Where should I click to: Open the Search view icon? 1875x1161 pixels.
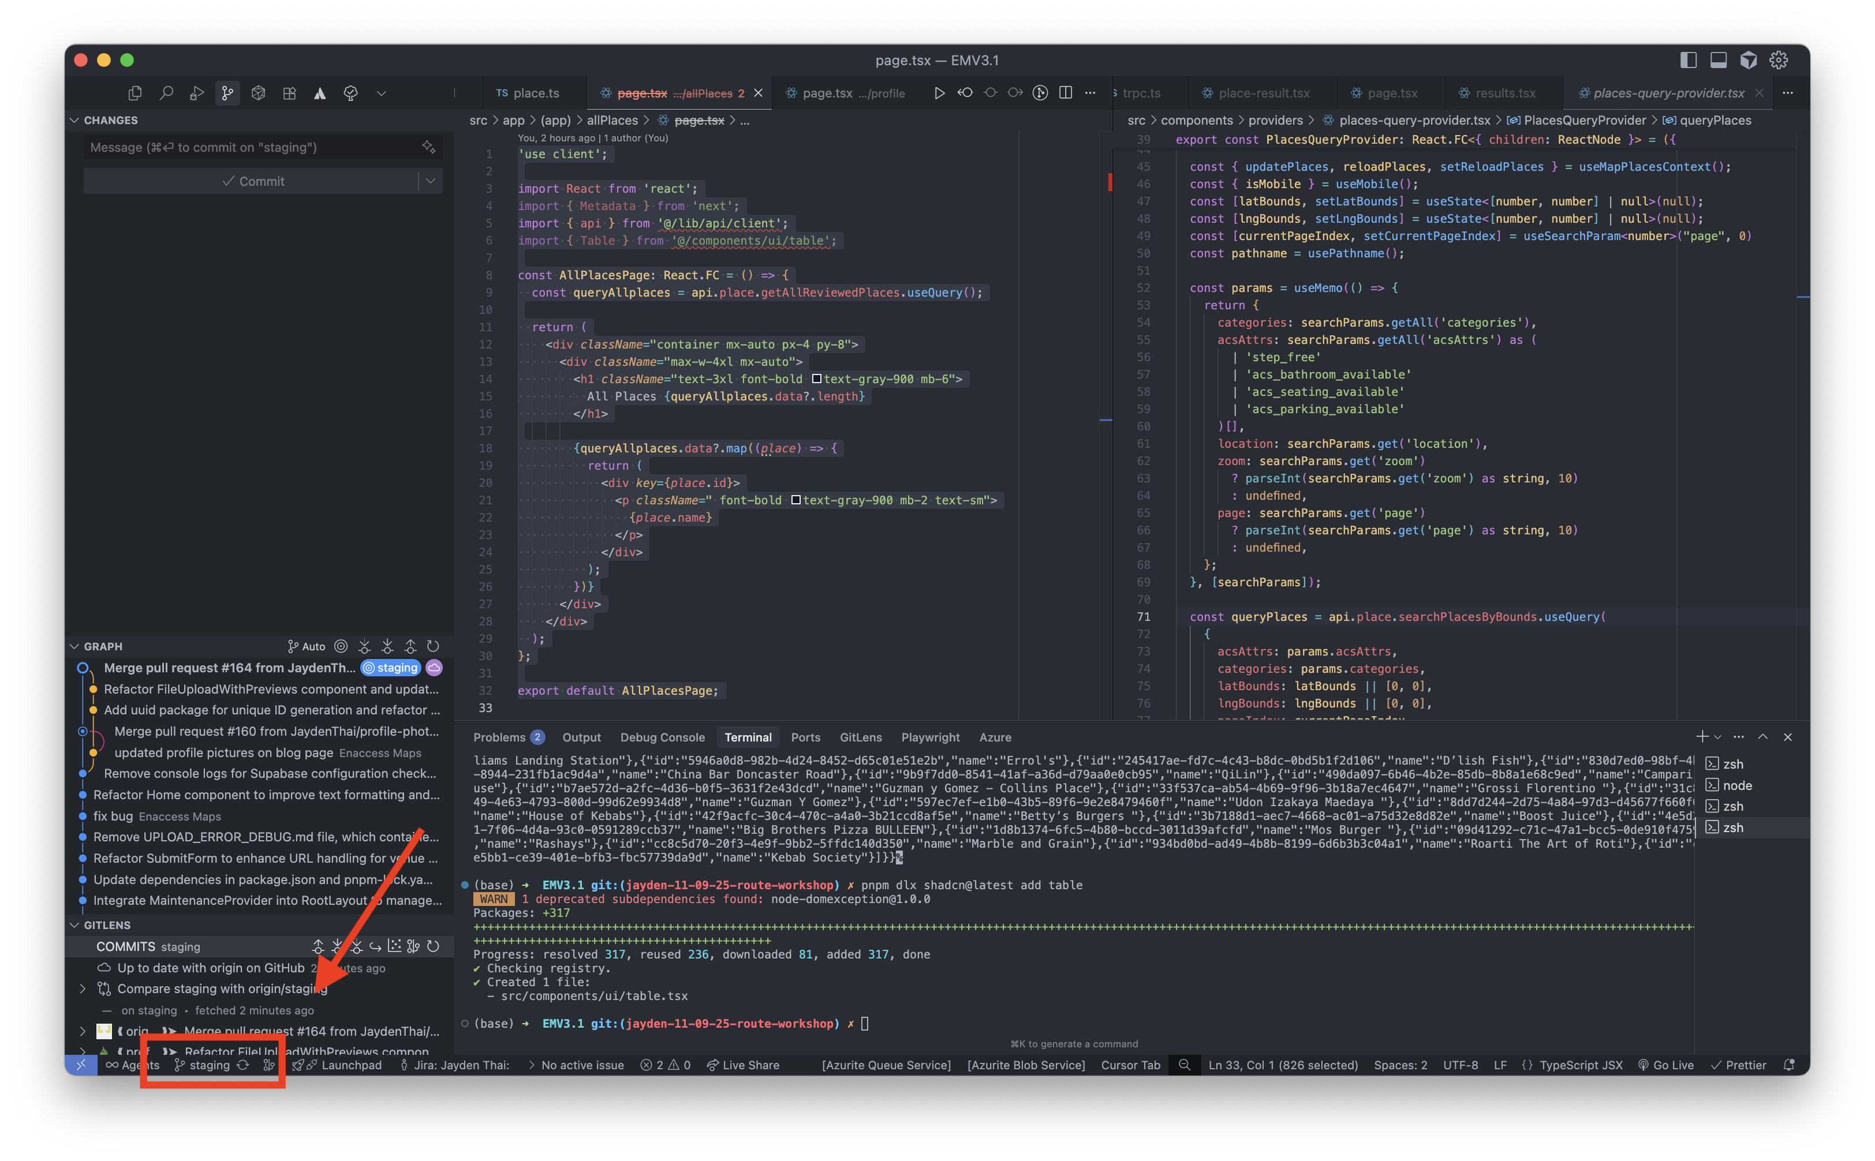point(166,93)
